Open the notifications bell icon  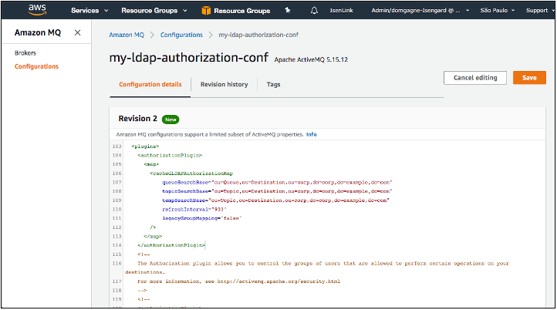click(314, 11)
